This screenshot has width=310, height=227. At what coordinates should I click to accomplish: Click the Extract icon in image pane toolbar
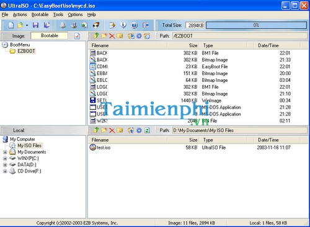[x=131, y=36]
